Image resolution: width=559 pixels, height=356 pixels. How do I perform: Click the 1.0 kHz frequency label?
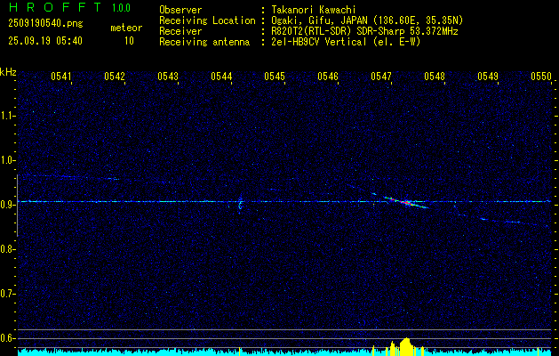[8, 160]
